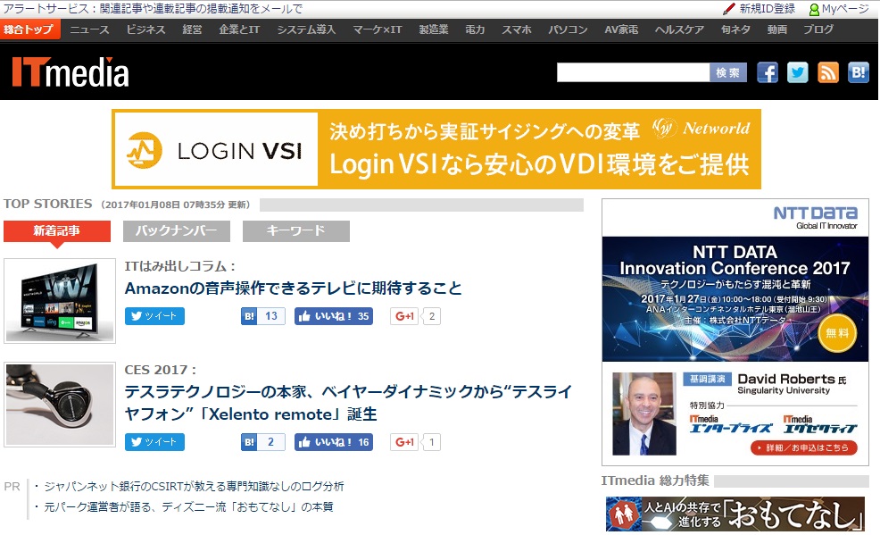Click David Roberts speaker photo

644,414
